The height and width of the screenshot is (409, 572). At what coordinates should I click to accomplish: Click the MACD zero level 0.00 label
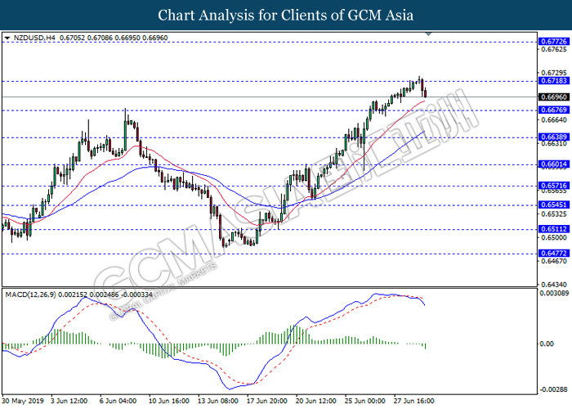[547, 344]
